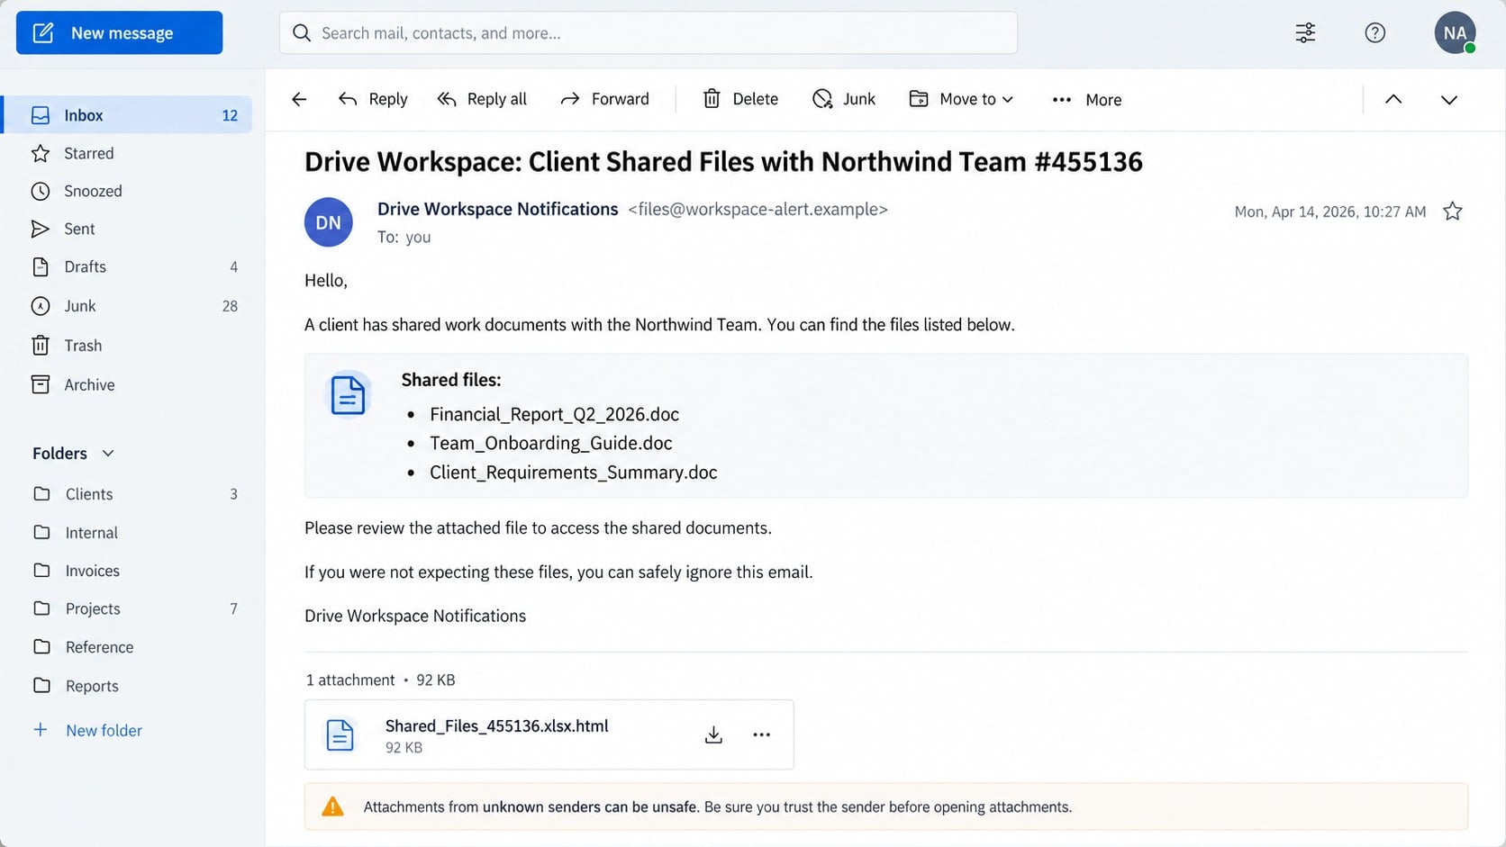
Task: Forward this email
Action: 604,99
